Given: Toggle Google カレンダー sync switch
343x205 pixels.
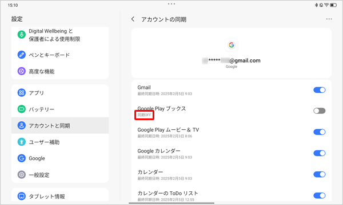Looking at the screenshot, I should (x=320, y=153).
